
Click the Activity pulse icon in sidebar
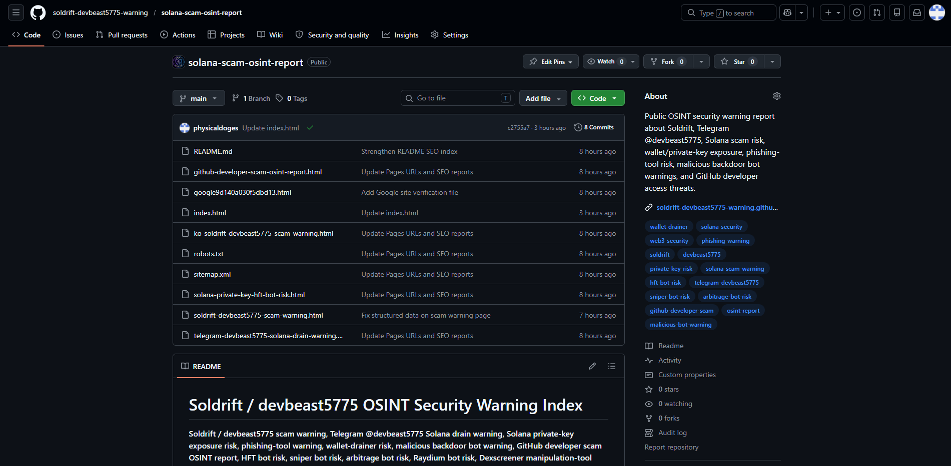(649, 360)
